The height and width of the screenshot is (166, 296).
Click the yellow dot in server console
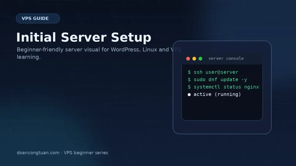tap(194, 59)
